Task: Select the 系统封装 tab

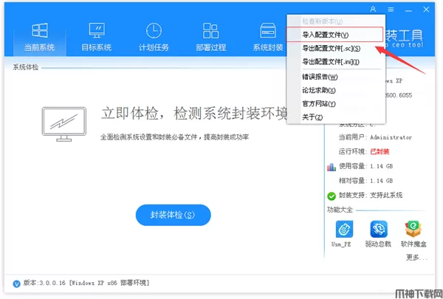Action: [268, 37]
